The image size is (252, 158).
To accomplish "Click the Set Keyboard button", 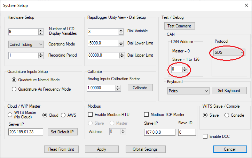I will click(x=229, y=91).
